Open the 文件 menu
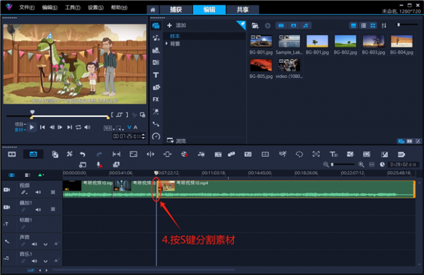Screen dimensions: 424x275 [26, 7]
